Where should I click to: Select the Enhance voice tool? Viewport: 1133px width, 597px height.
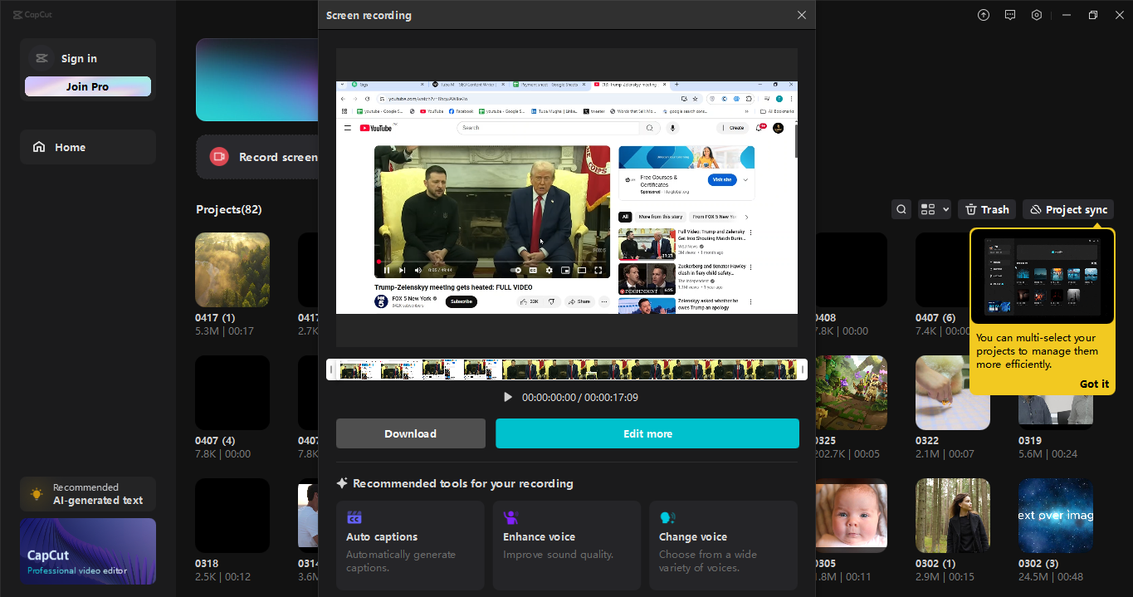click(566, 545)
